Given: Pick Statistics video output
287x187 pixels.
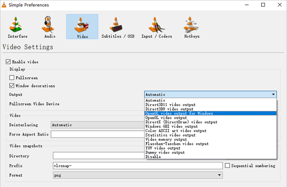Looking at the screenshot, I should click(211, 135).
